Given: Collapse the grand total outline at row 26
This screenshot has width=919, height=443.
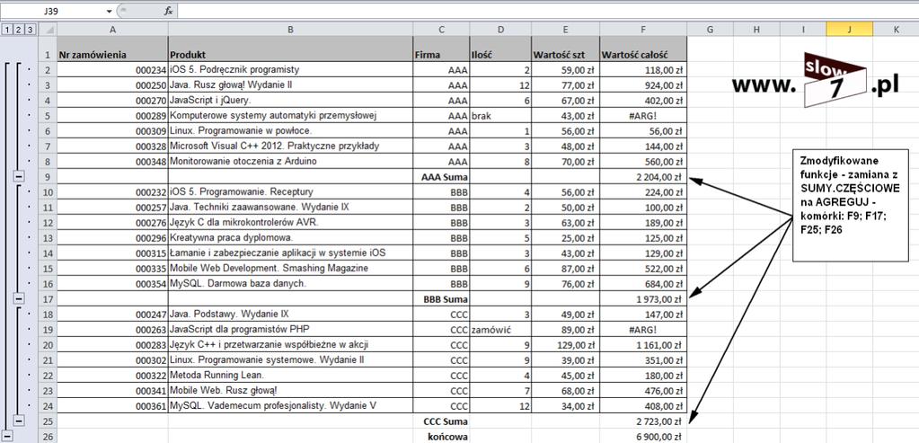Looking at the screenshot, I should pyautogui.click(x=7, y=436).
